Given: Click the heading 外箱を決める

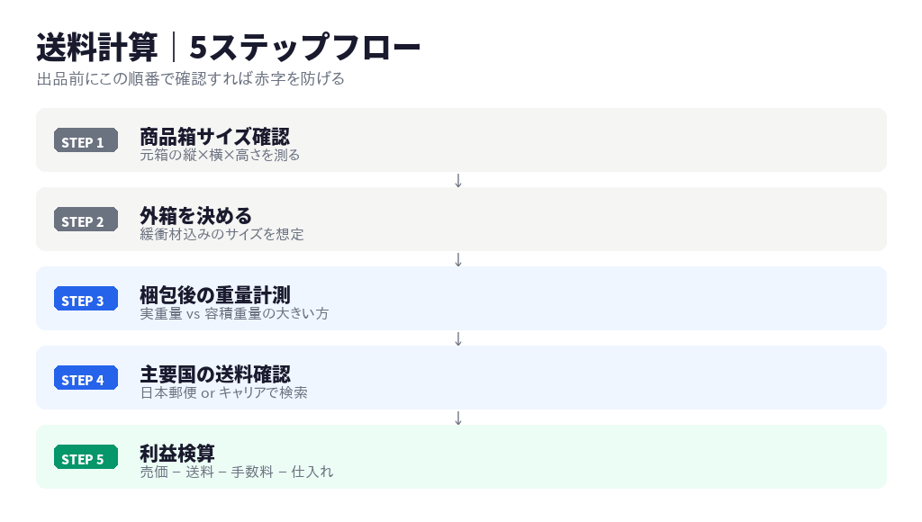Looking at the screenshot, I should (x=195, y=215).
